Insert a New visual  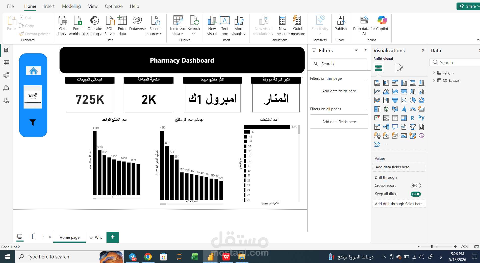click(212, 25)
